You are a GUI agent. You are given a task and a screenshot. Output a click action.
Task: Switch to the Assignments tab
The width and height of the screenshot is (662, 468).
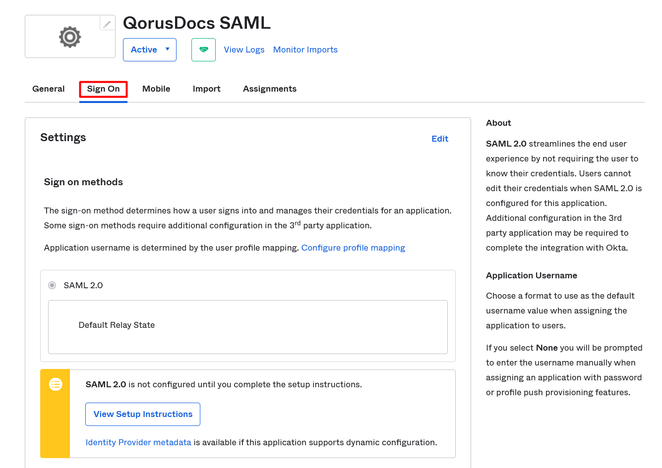pos(270,89)
